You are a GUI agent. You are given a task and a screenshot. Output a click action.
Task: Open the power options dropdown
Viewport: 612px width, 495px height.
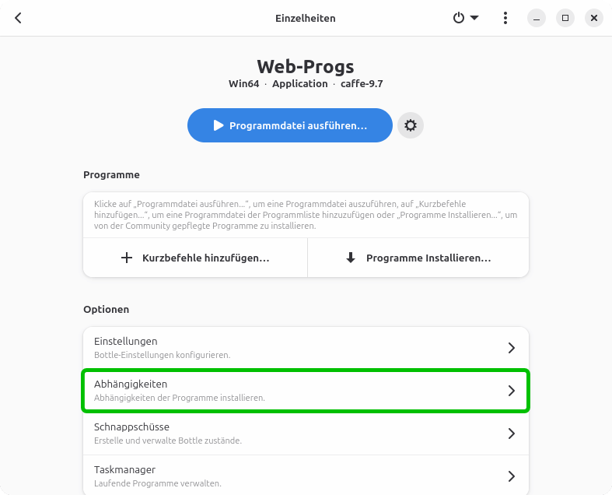click(466, 18)
